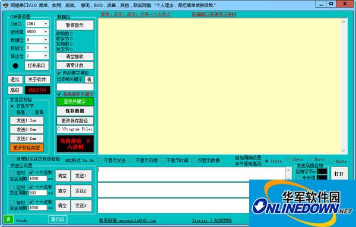Click the 发送2 send button
This screenshot has width=356, height=227.
(x=81, y=191)
